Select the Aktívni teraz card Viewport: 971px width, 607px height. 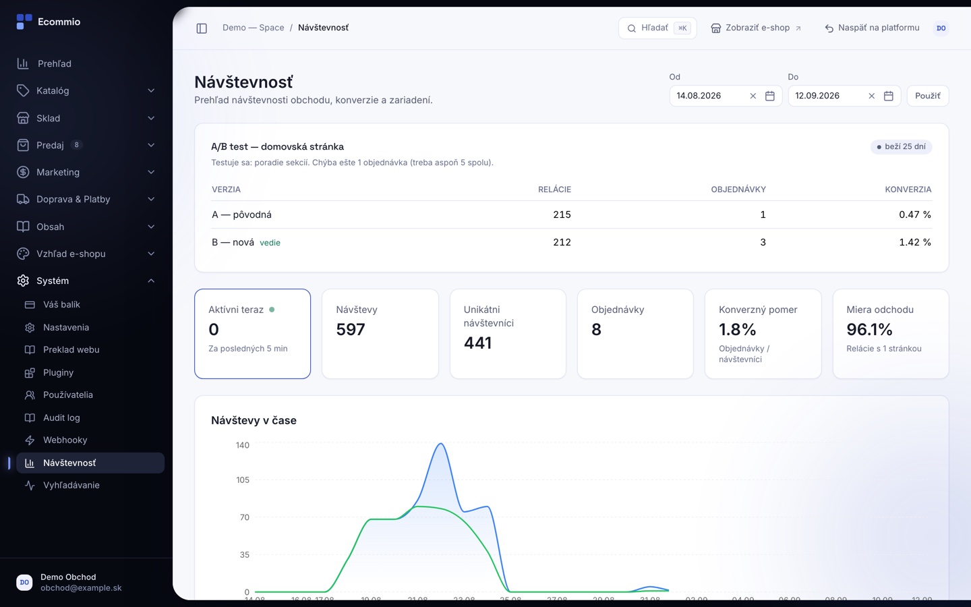pyautogui.click(x=252, y=334)
